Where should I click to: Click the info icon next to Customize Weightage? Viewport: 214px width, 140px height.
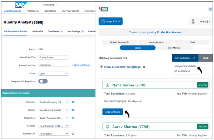point(144,67)
